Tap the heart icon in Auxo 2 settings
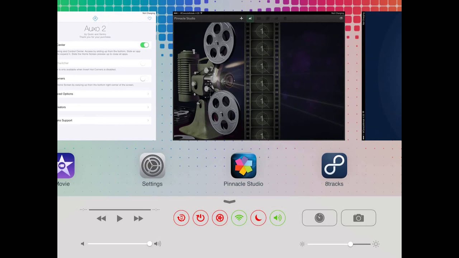This screenshot has width=459, height=258. coord(150,18)
